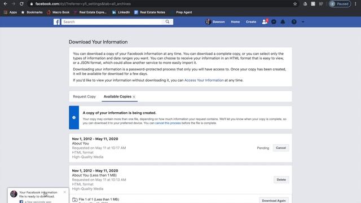Click the second extension icon in toolbar
The height and width of the screenshot is (203, 361).
(313, 4)
